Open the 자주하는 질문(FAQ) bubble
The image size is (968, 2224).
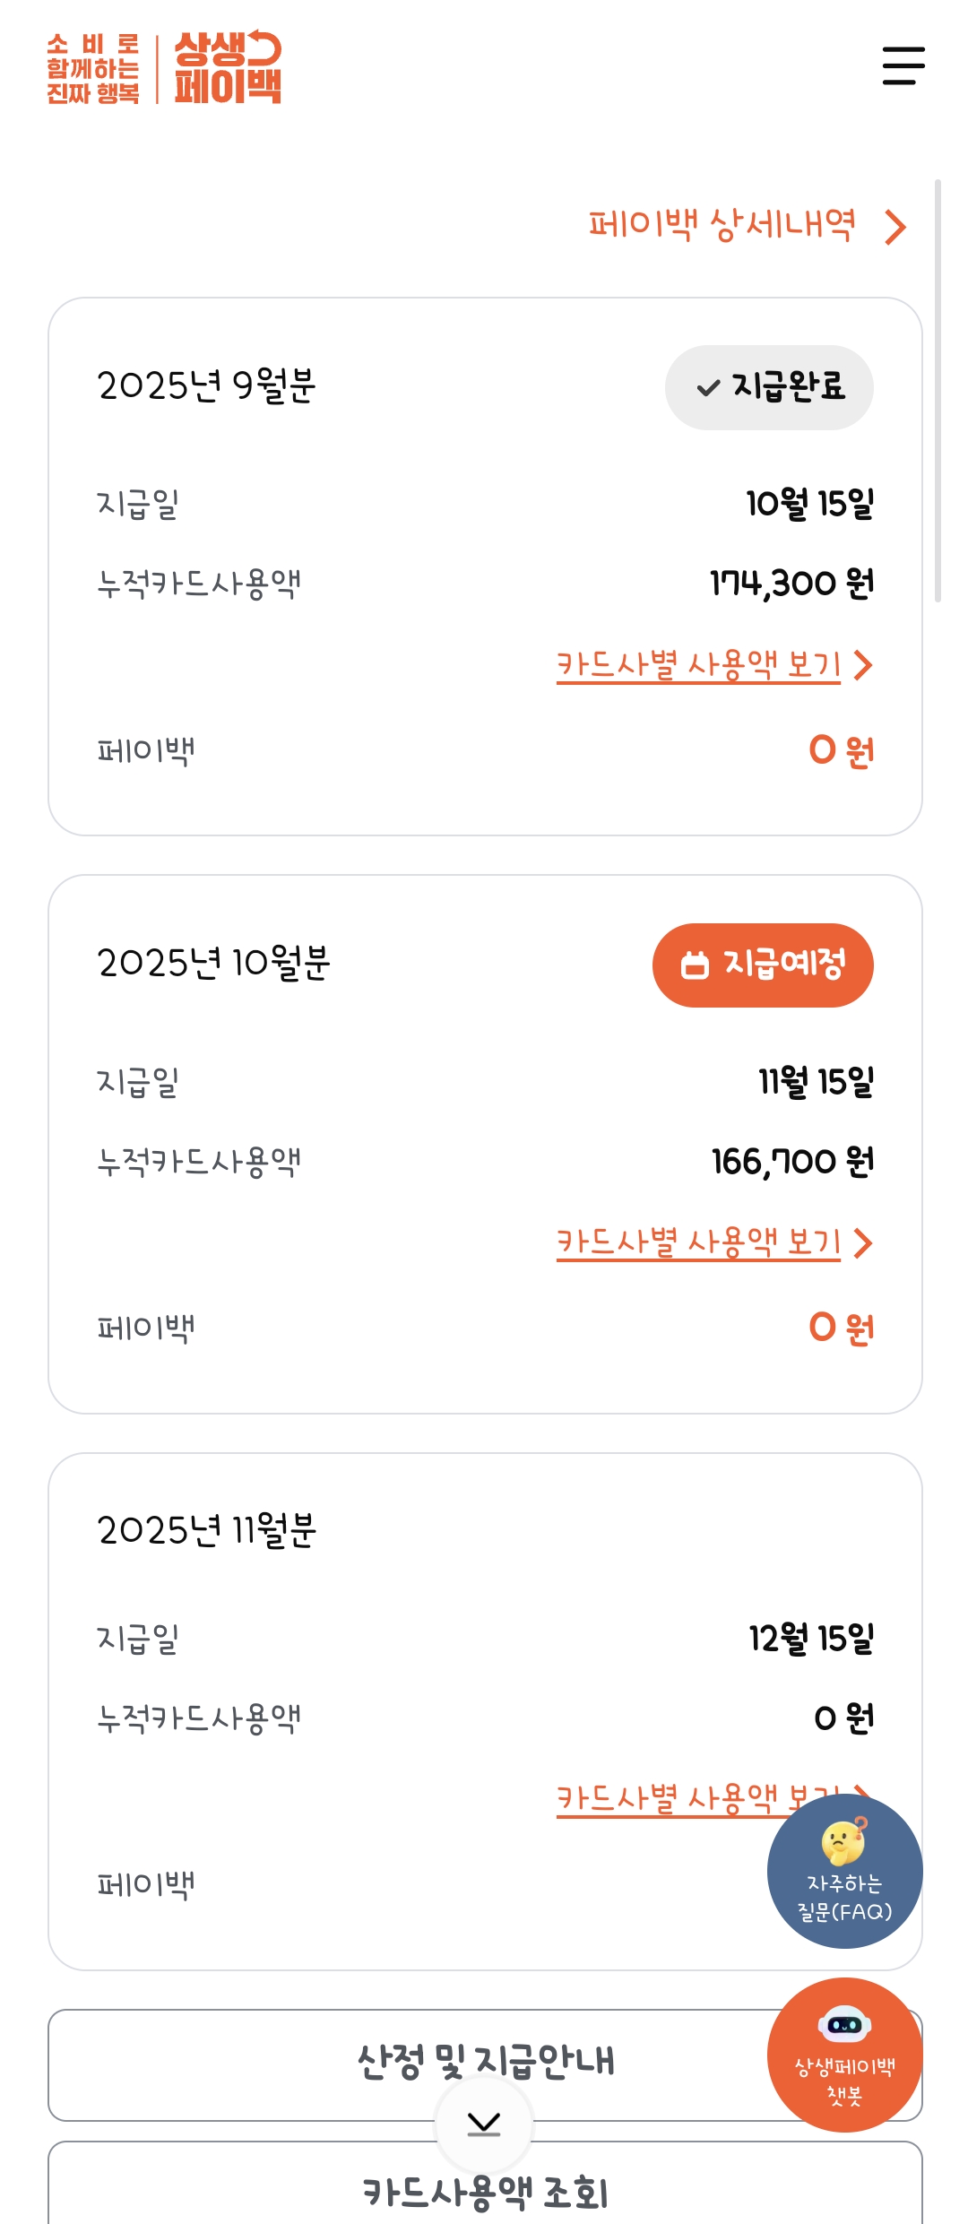(844, 1871)
